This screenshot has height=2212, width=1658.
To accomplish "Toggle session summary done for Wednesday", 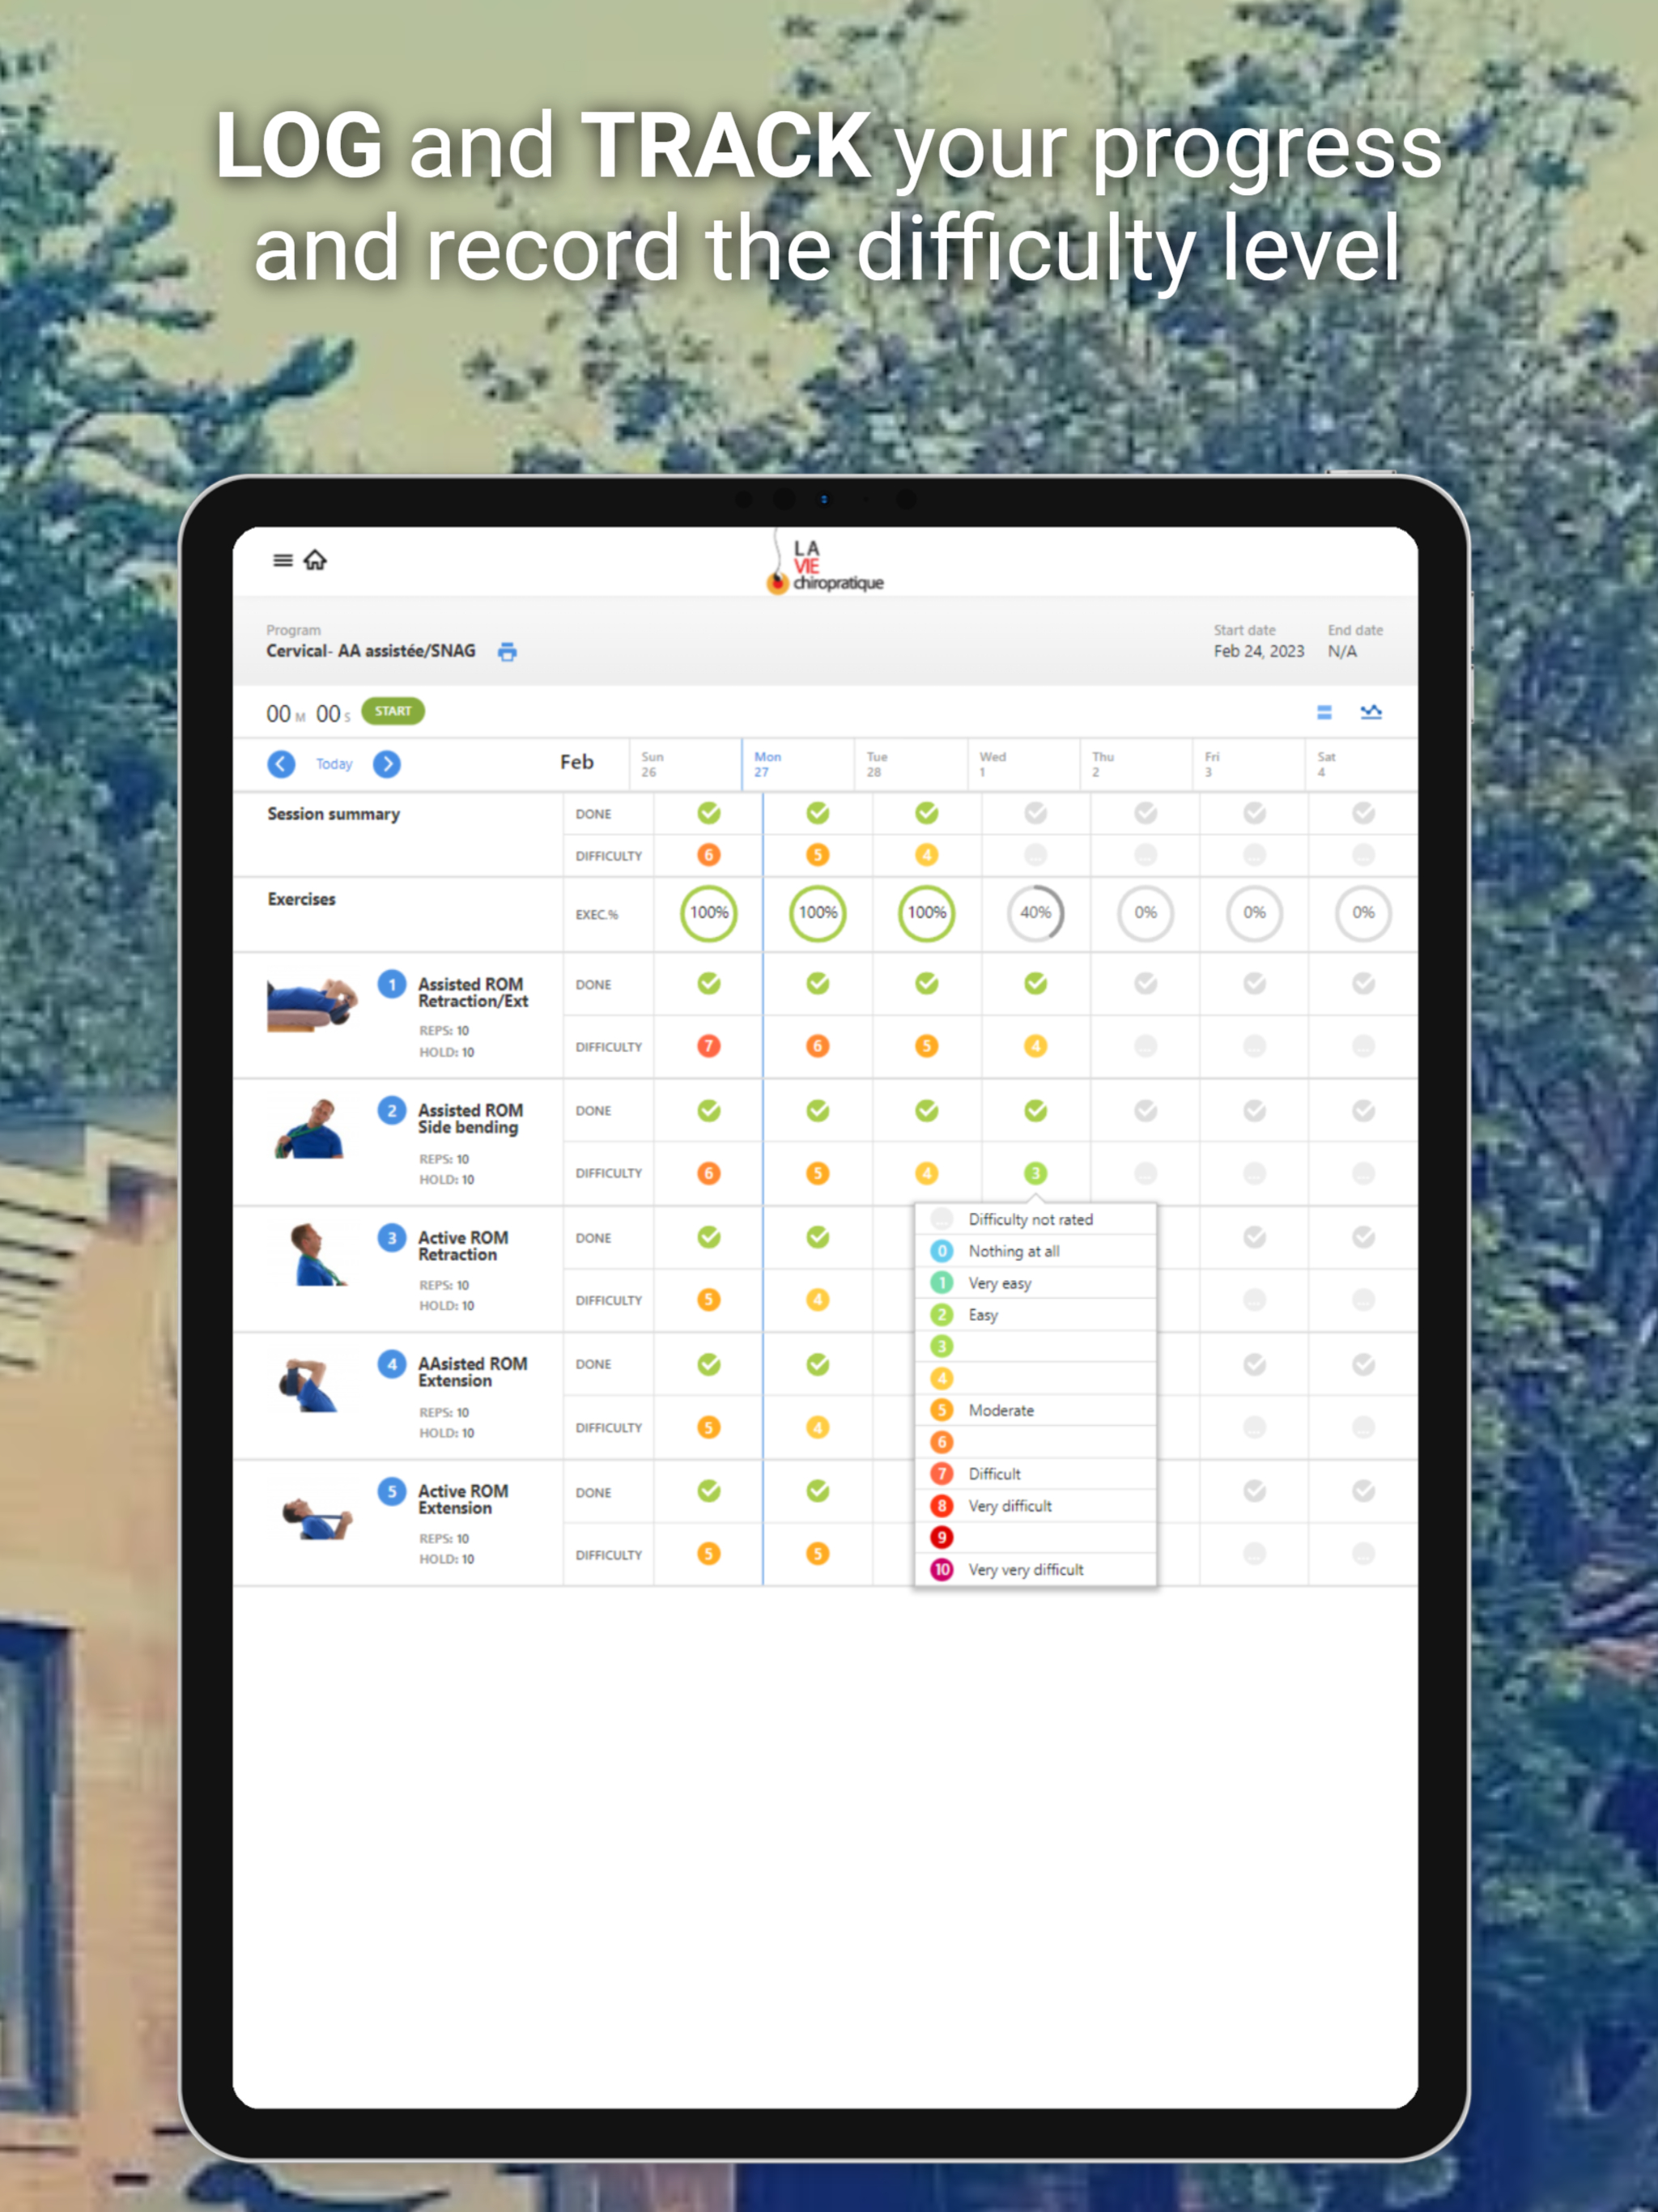I will [x=1036, y=813].
